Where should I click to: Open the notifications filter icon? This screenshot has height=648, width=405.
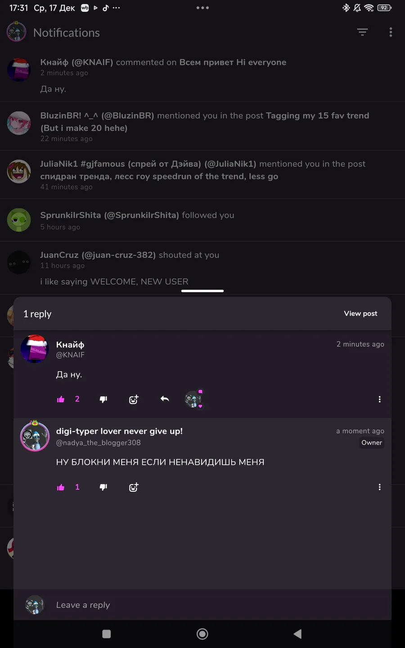click(362, 32)
